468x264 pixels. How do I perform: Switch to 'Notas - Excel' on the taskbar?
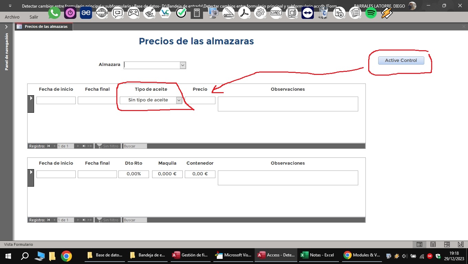coord(318,255)
